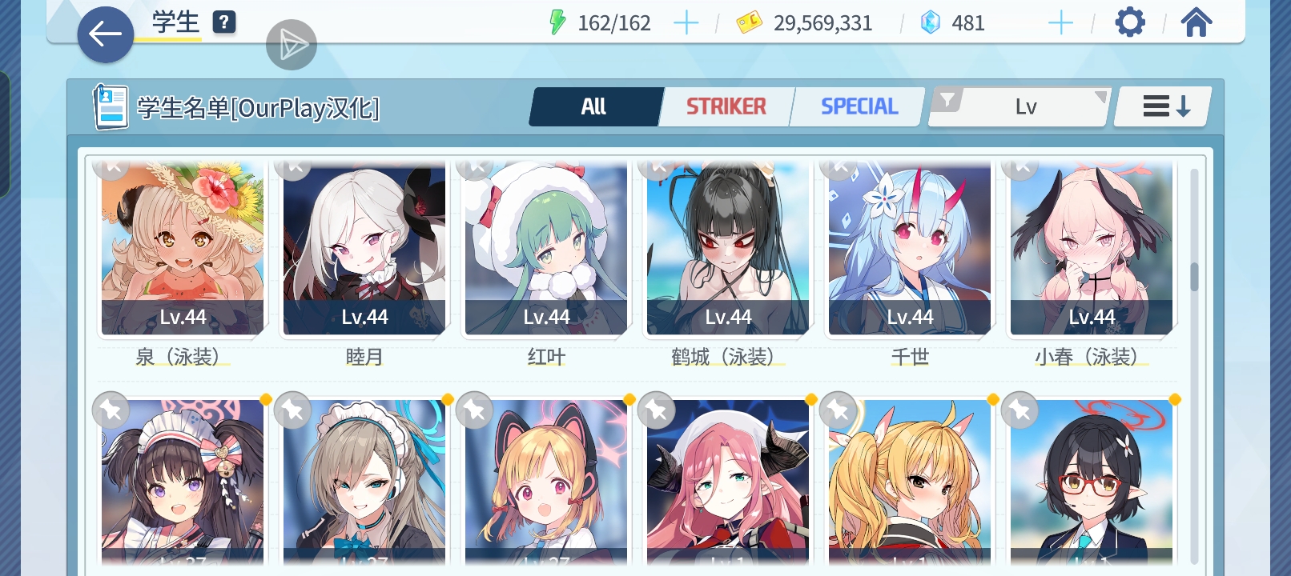Screen dimensions: 1291x576
Task: Open the question mark help icon
Action: [224, 22]
